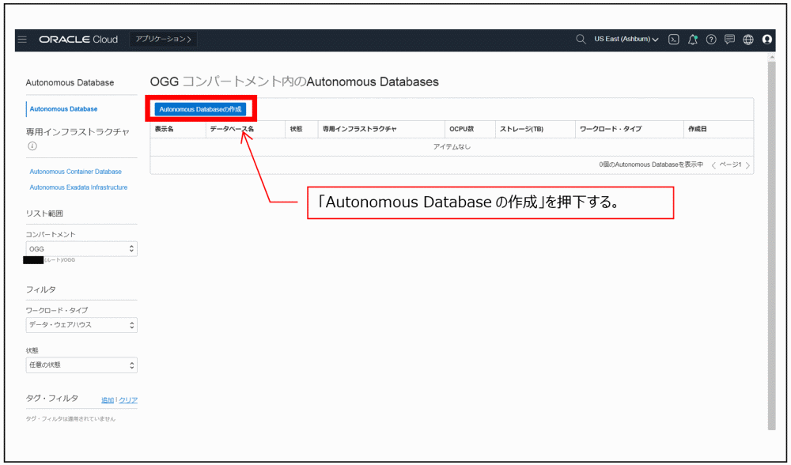The image size is (791, 465).
Task: Go to next page arrow
Action: tap(747, 165)
